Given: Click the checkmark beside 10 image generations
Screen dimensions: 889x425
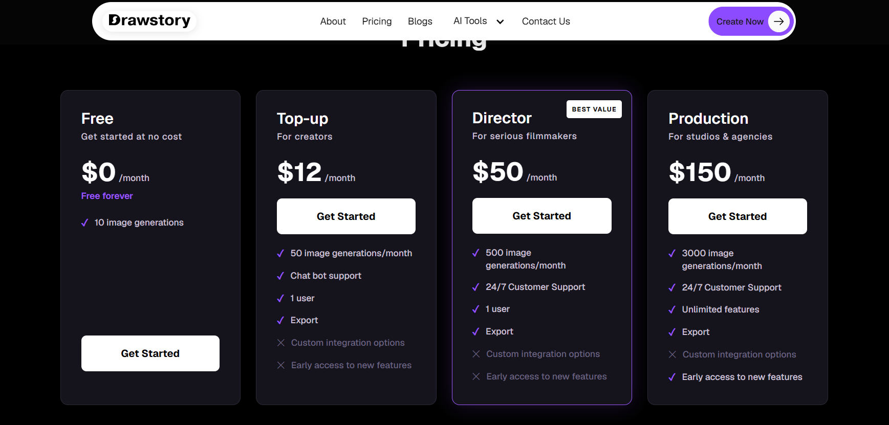Looking at the screenshot, I should [85, 223].
